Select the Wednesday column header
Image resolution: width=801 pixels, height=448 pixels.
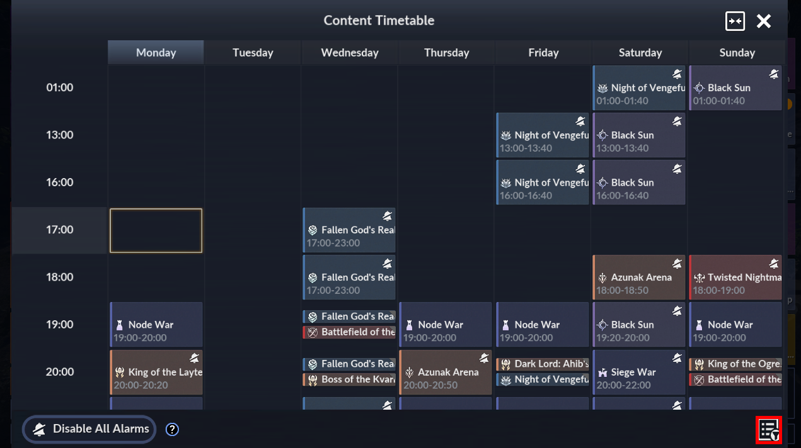pos(349,53)
